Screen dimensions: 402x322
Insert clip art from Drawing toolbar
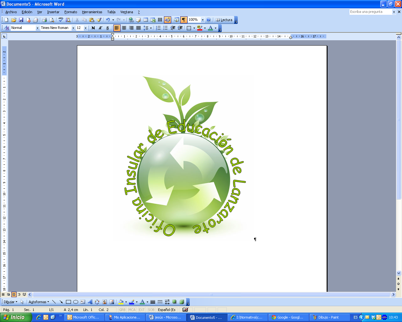coord(105,302)
